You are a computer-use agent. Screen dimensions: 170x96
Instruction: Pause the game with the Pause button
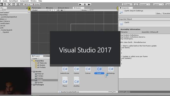pyautogui.click(x=85, y=5)
